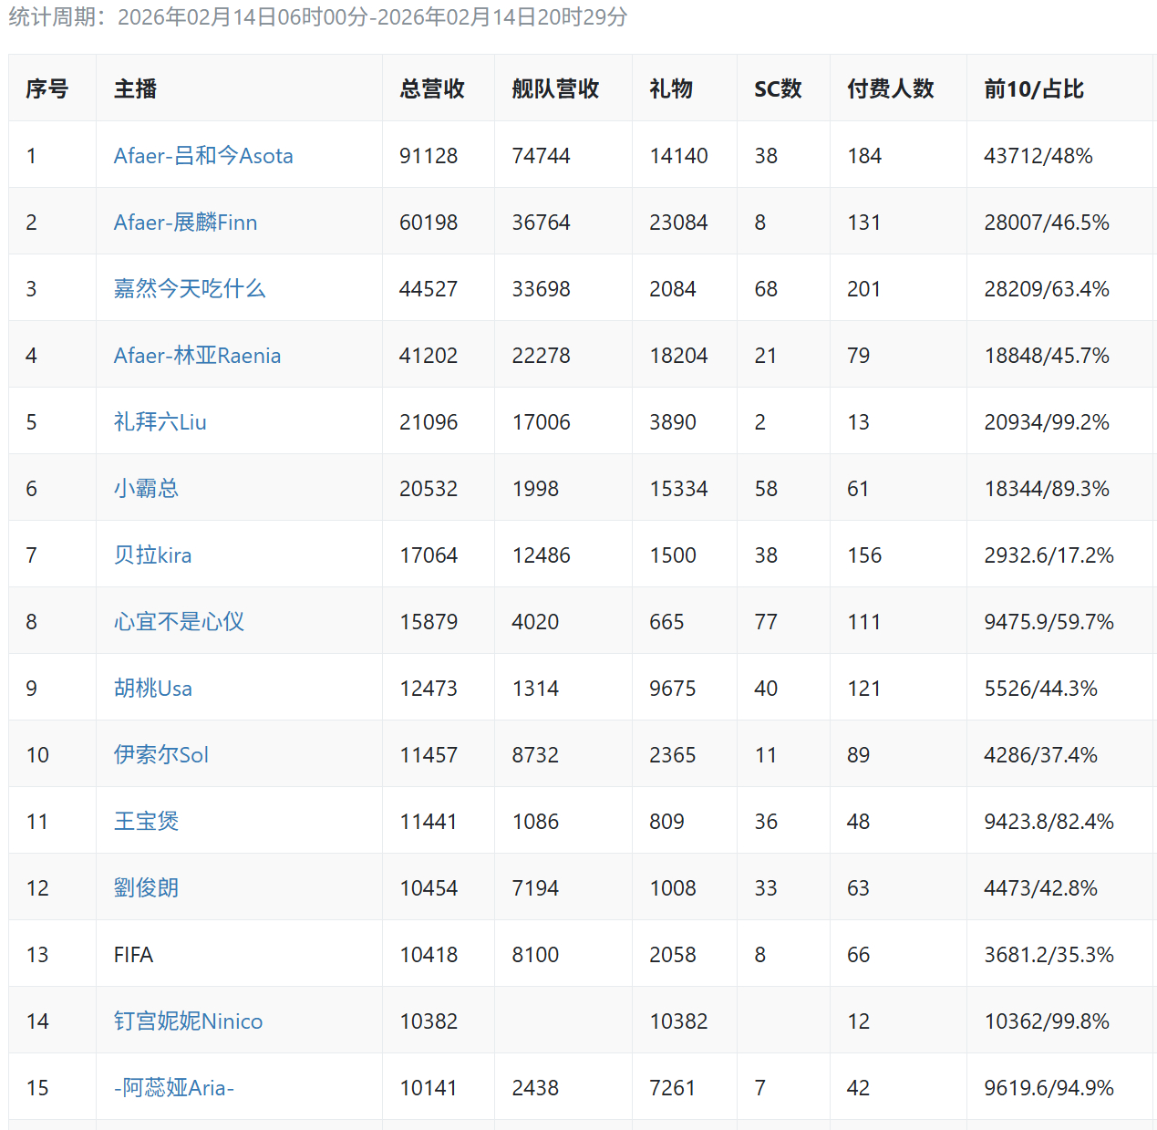
Task: Click the 贝拉kira link
Action: pyautogui.click(x=152, y=555)
